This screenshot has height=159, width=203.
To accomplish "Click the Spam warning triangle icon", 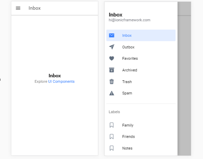I will (112, 93).
